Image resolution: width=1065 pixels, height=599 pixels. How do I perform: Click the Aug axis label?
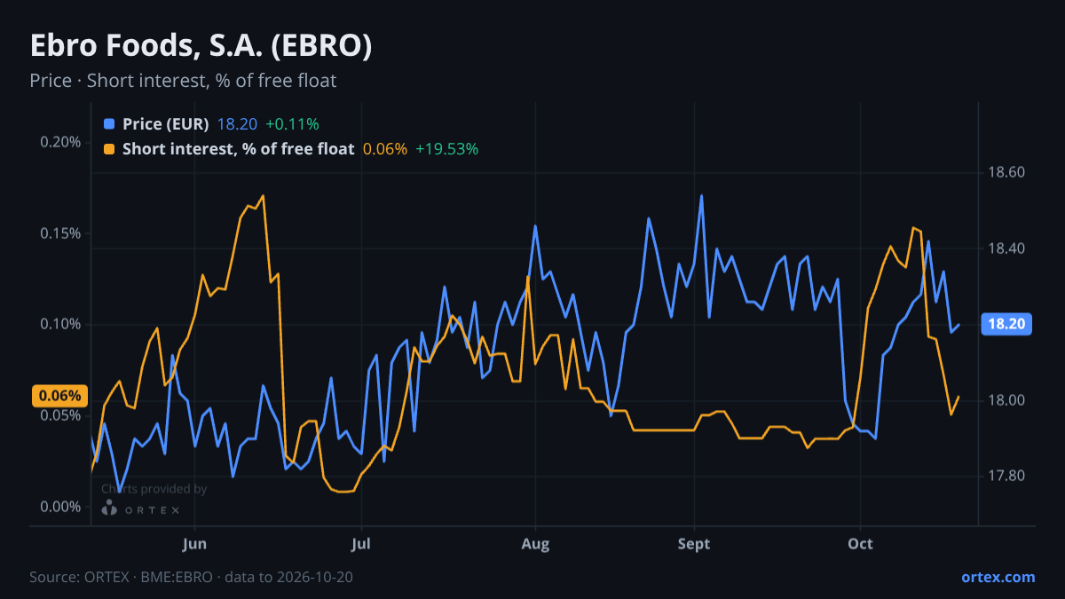click(534, 544)
